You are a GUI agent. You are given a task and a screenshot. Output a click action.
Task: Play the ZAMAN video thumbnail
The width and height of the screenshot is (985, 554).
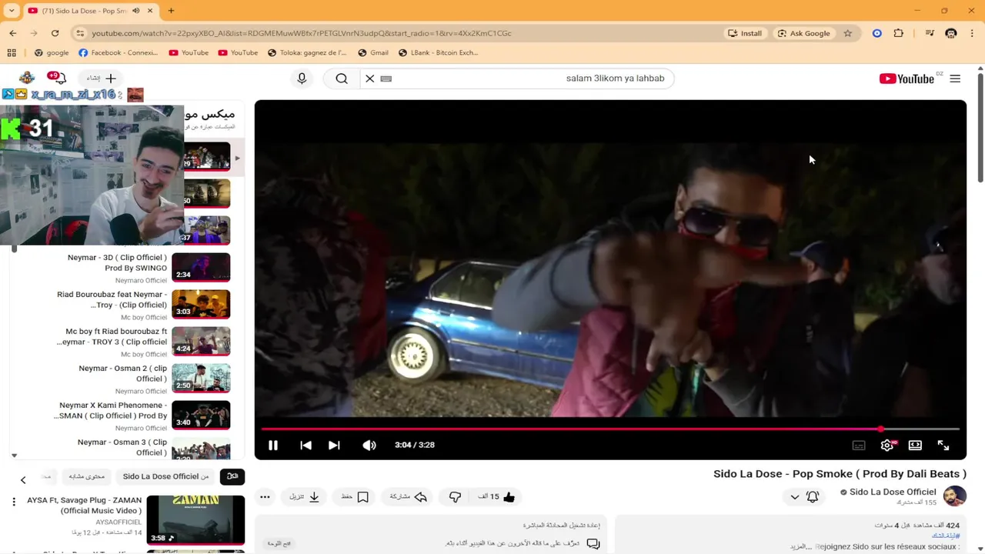tap(195, 520)
